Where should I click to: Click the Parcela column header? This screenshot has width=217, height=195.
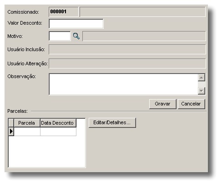point(27,123)
